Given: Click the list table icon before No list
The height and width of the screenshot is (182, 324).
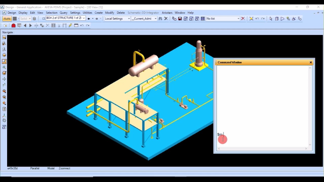Looking at the screenshot, I should click(x=203, y=19).
